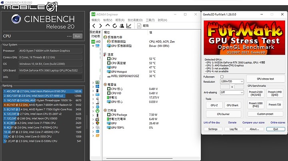Viewport: 288px width, 161px height.
Task: Select the AID root node icon
Action: (93, 42)
